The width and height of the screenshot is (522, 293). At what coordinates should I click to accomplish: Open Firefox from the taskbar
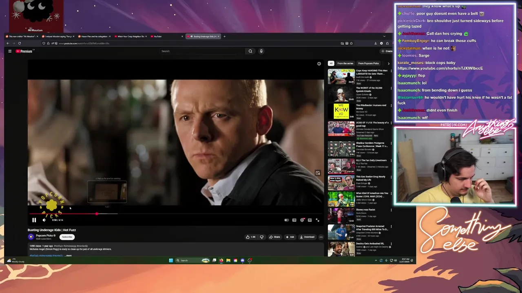[221, 260]
